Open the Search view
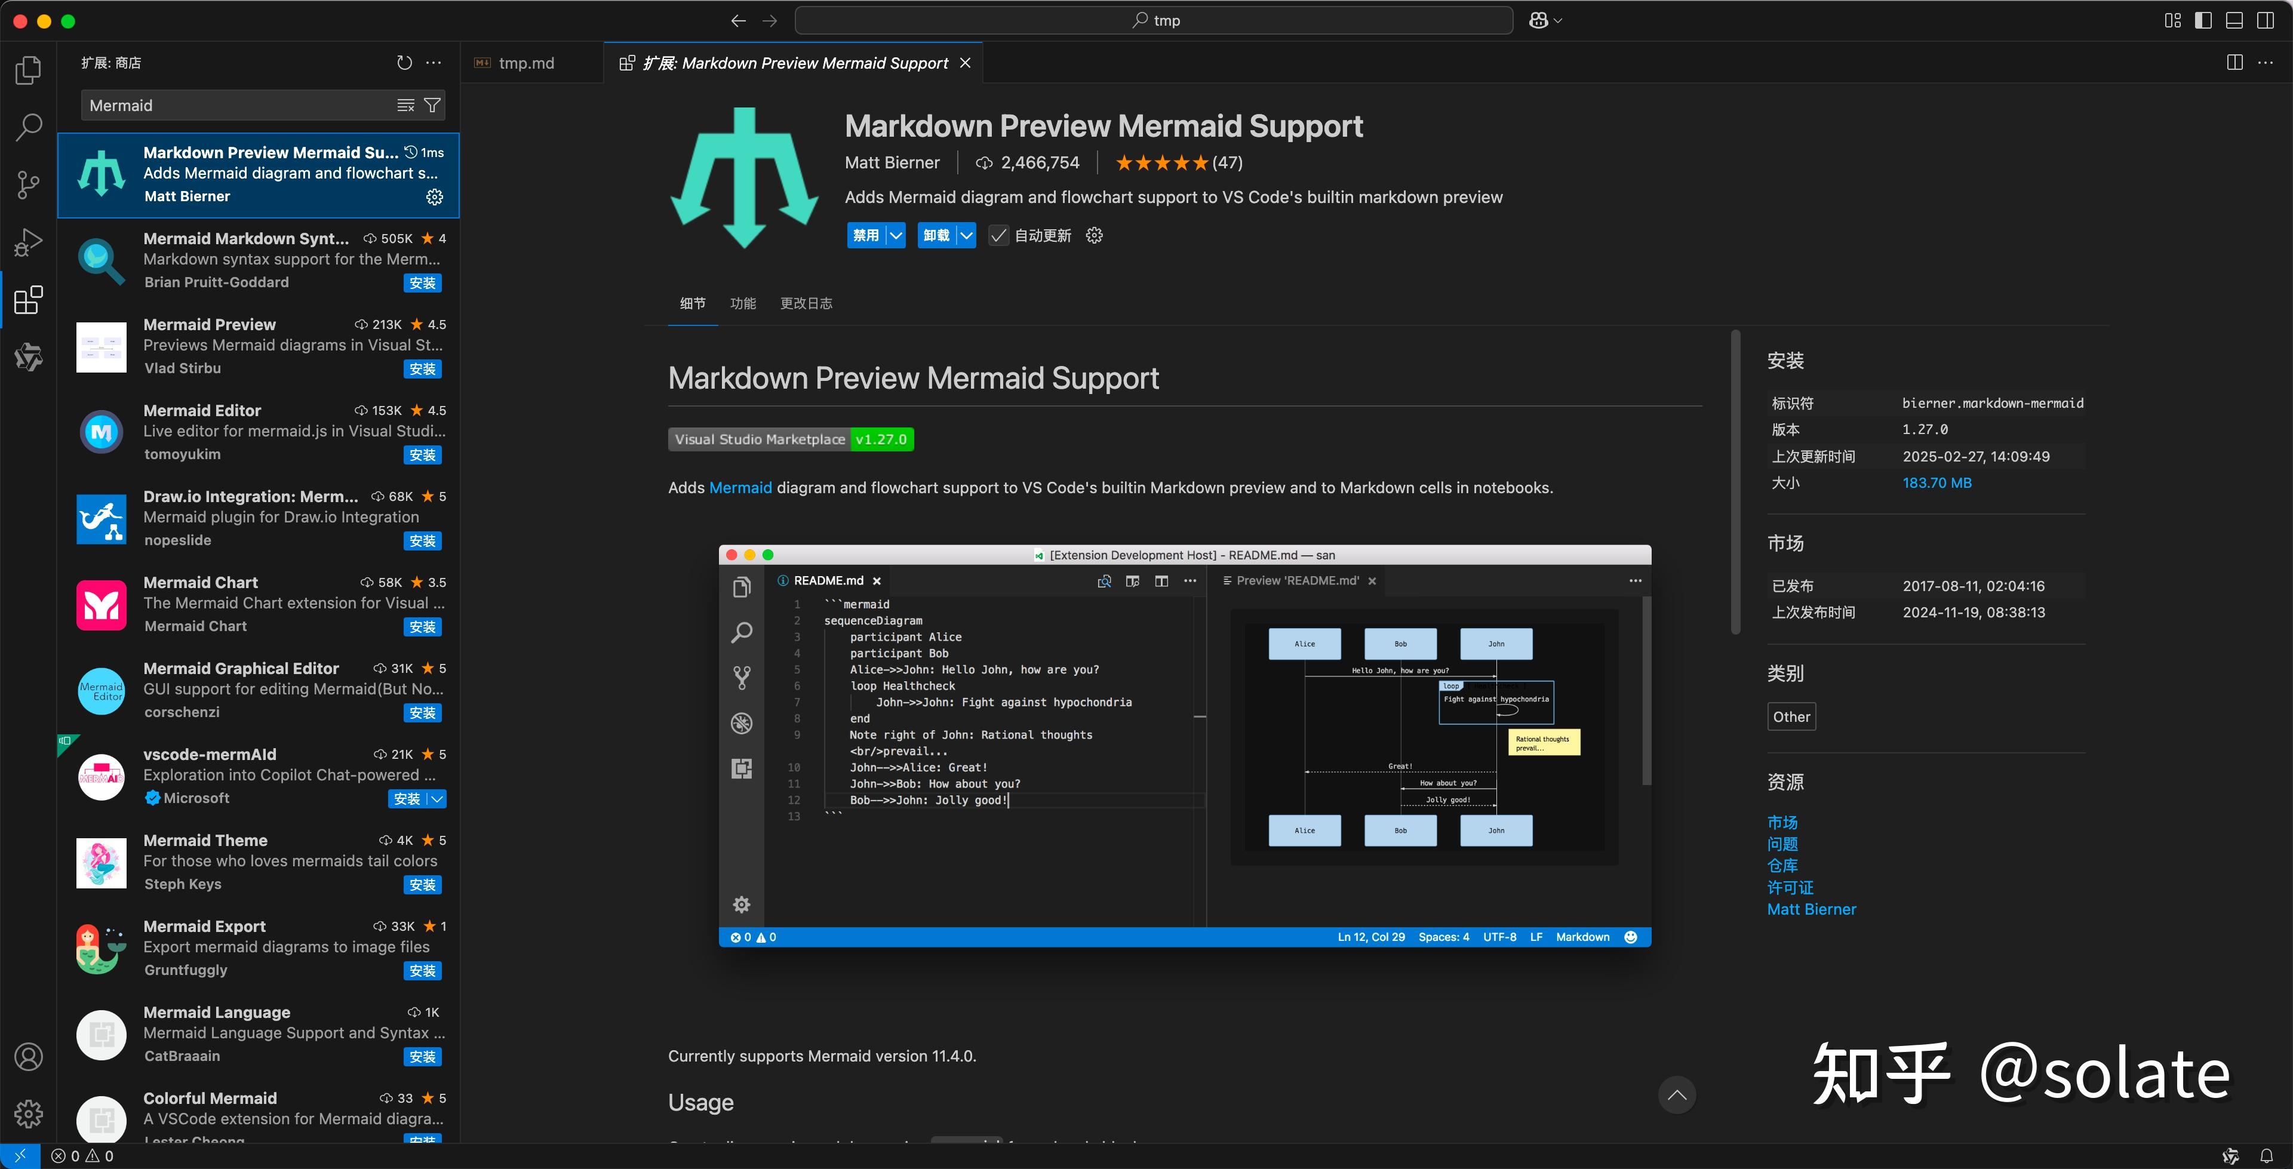 27,127
